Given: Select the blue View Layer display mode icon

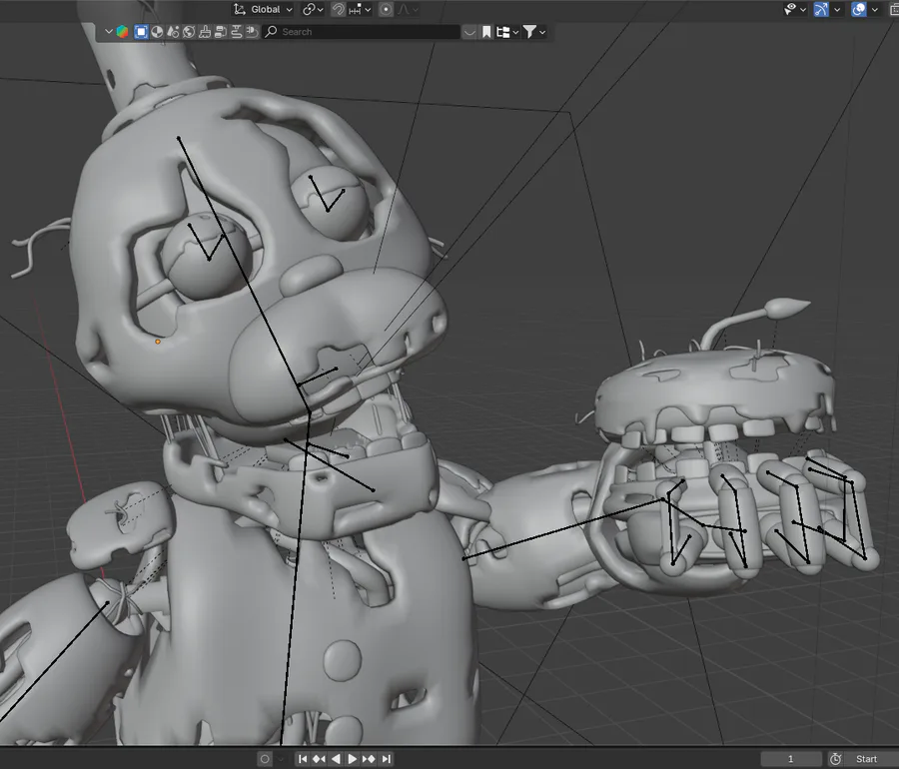Looking at the screenshot, I should coord(141,32).
